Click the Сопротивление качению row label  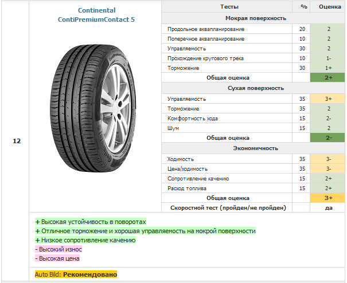click(x=198, y=178)
